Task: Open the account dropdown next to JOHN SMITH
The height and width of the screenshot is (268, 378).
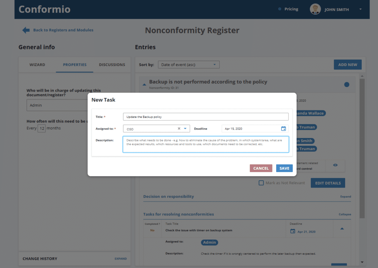Action: click(360, 9)
